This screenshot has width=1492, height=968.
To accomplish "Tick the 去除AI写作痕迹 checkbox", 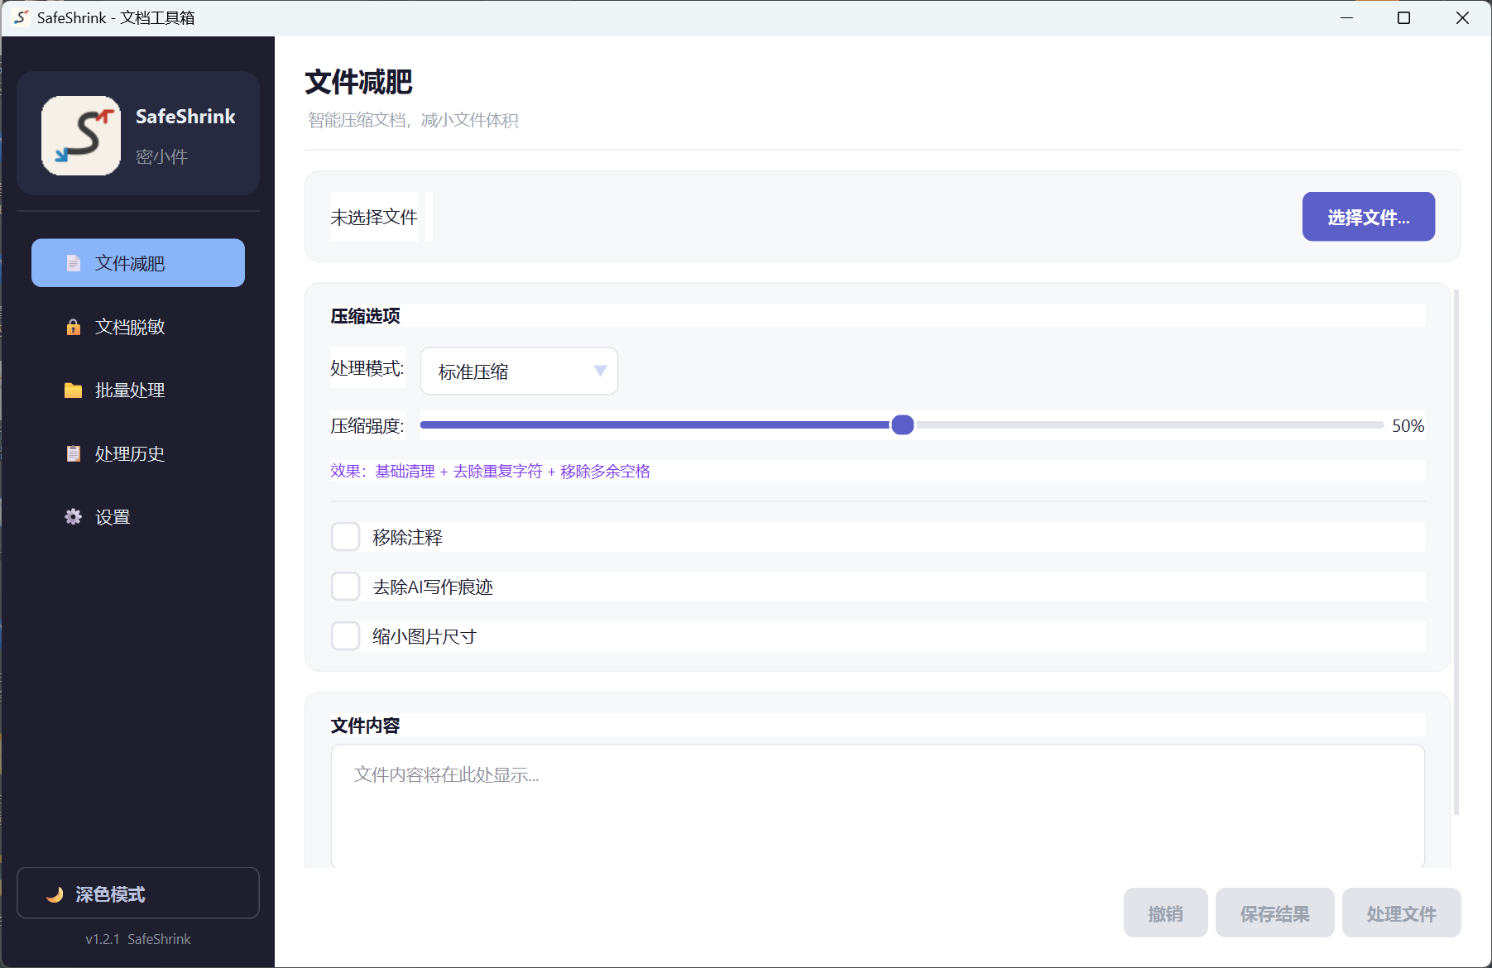I will pos(346,587).
